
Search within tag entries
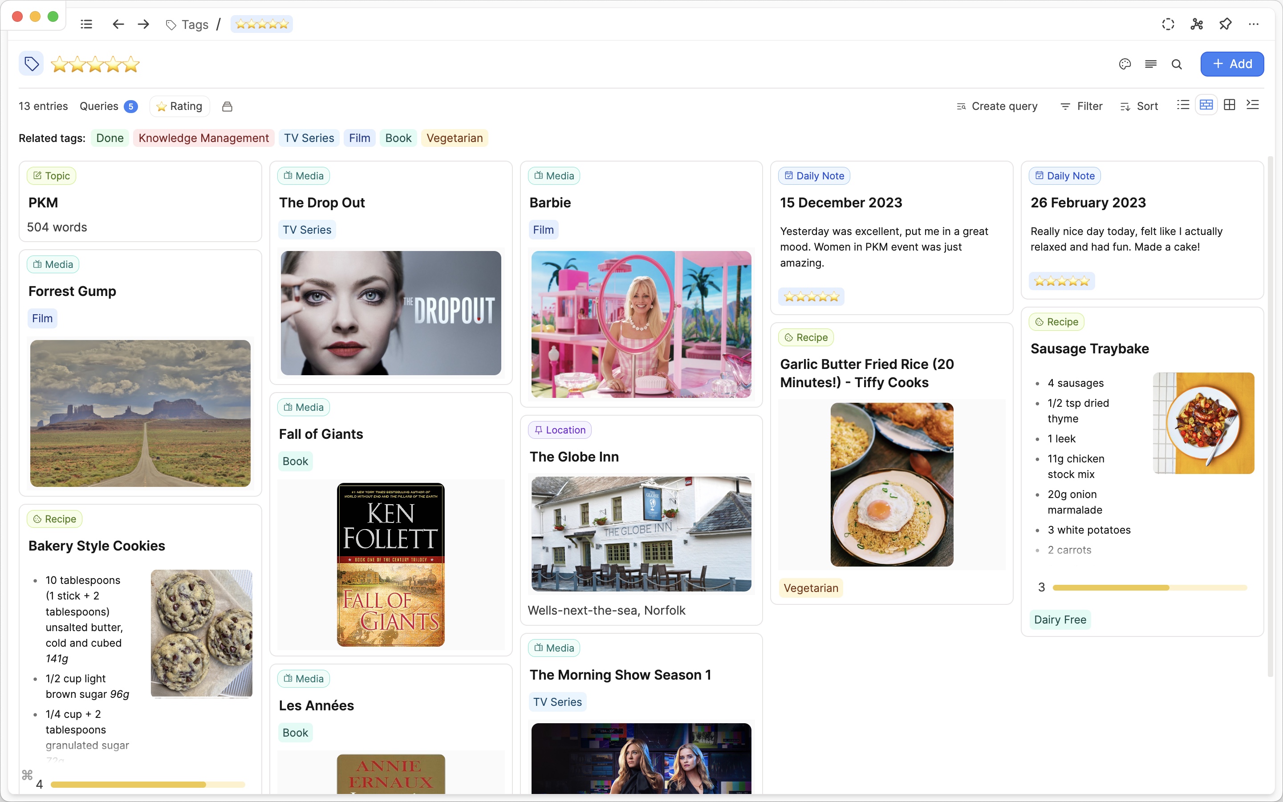[x=1176, y=64]
